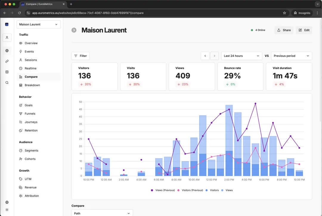Open a new browser tab with plus
The width and height of the screenshot is (322, 216).
[x=71, y=4]
